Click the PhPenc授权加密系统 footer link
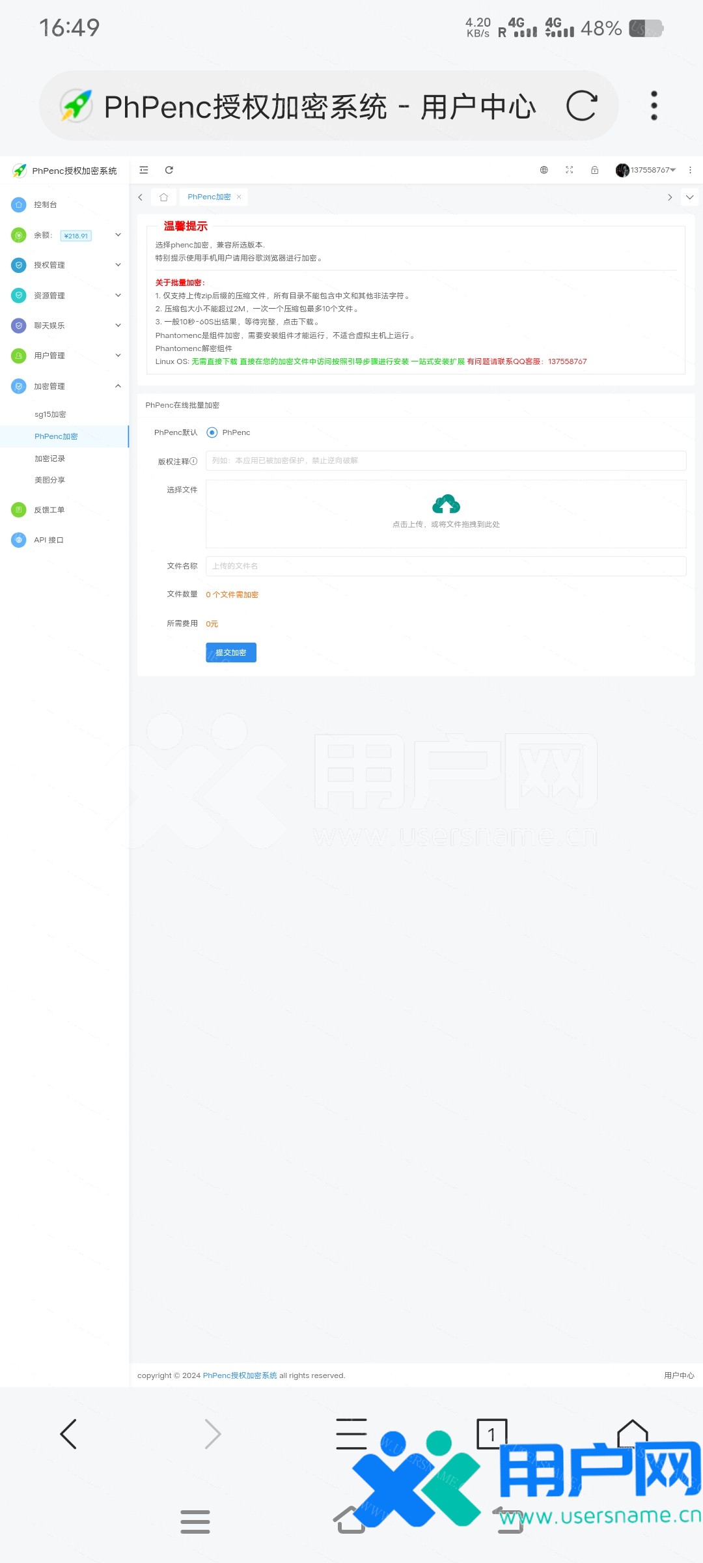703x1563 pixels. click(x=240, y=1375)
